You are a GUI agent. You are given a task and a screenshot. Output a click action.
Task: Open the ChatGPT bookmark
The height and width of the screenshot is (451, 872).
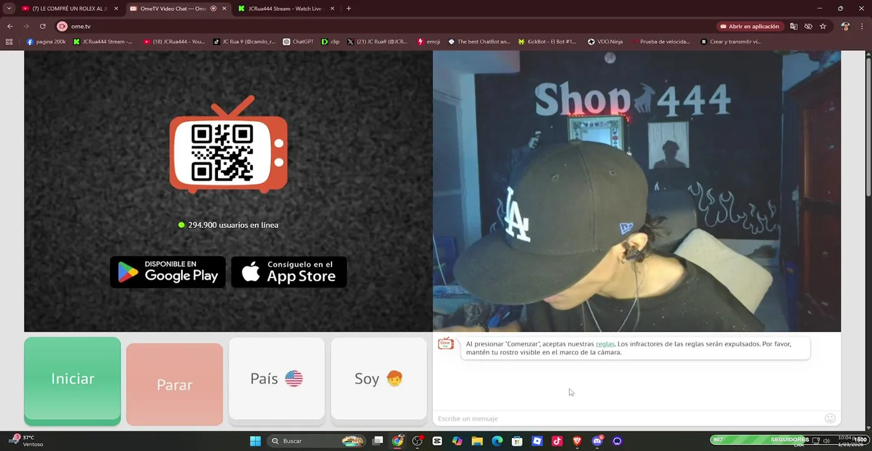coord(298,42)
